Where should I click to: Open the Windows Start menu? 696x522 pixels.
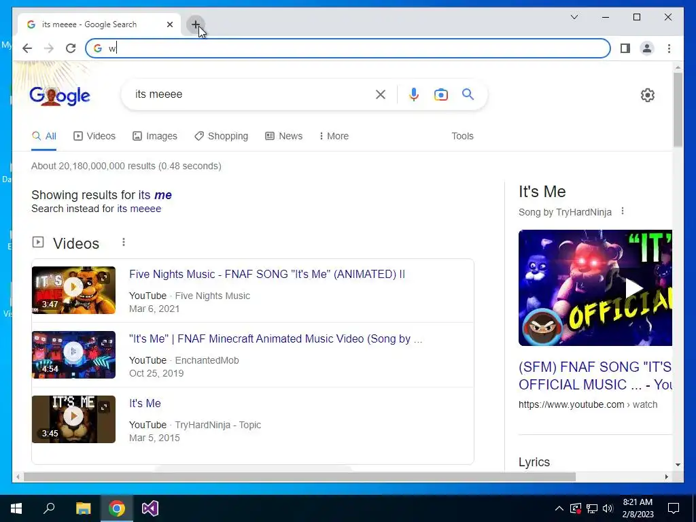16,508
